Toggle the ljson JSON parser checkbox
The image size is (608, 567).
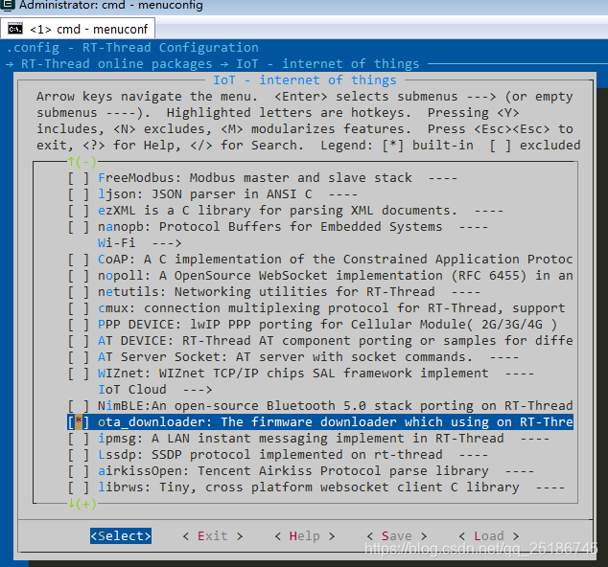[79, 194]
